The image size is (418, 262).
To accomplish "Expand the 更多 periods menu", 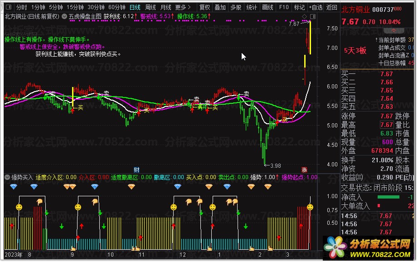I will coord(183,7).
